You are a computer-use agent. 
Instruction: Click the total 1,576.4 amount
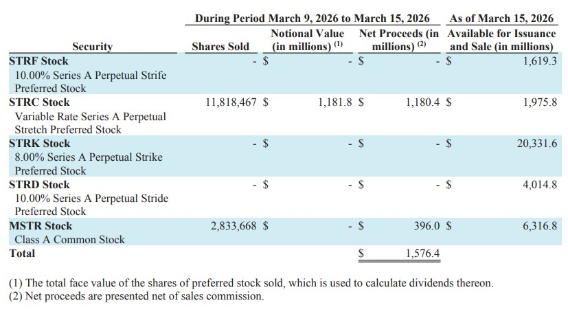click(x=422, y=254)
